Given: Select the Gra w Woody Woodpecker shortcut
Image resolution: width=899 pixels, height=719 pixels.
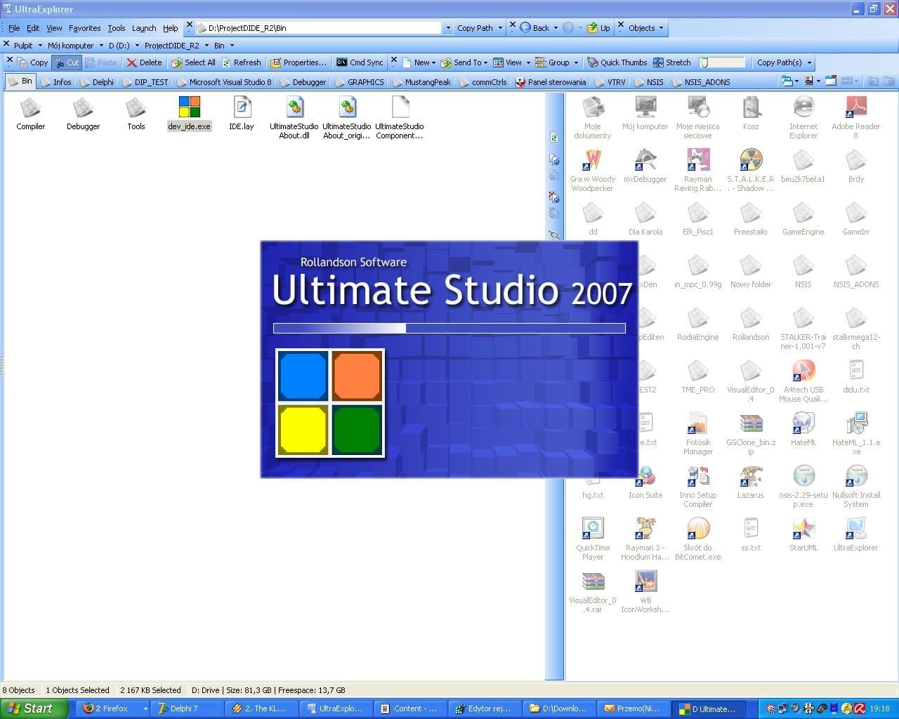Looking at the screenshot, I should (x=593, y=171).
